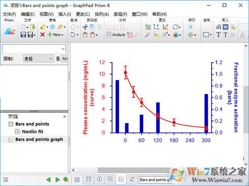The width and height of the screenshot is (249, 186).
Task: Click the blue W Word export icon
Action: 225,27
